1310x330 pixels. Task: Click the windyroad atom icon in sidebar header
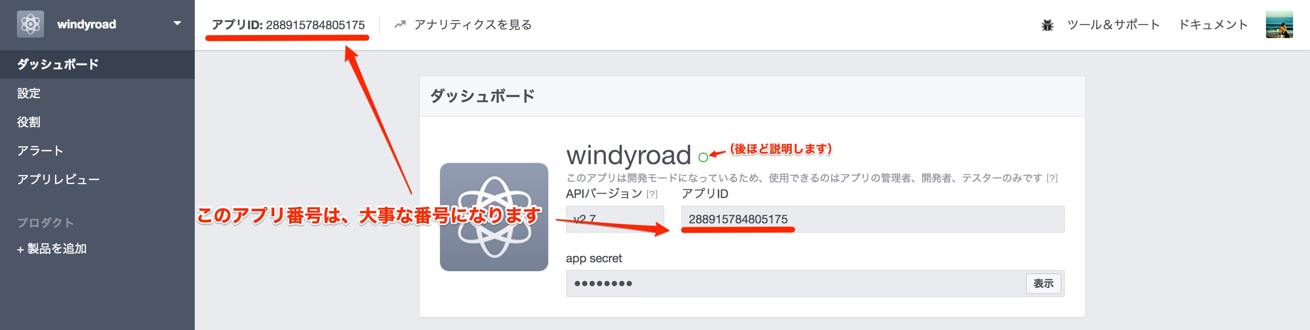pyautogui.click(x=30, y=24)
